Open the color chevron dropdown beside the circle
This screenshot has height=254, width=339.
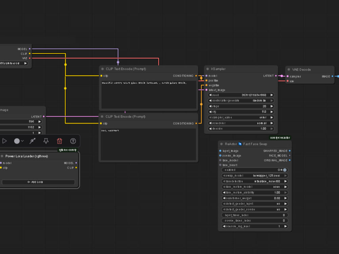coord(22,141)
